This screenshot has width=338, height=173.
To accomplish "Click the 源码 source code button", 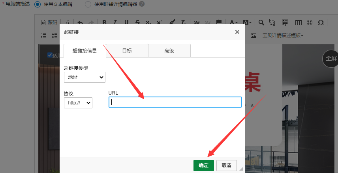I will 49,22.
